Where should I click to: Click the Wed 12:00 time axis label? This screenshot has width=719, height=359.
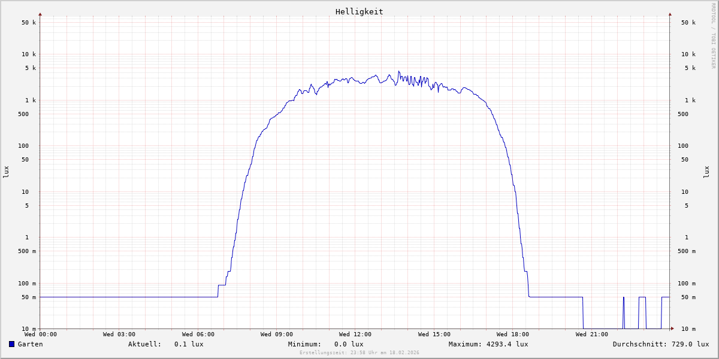355,334
